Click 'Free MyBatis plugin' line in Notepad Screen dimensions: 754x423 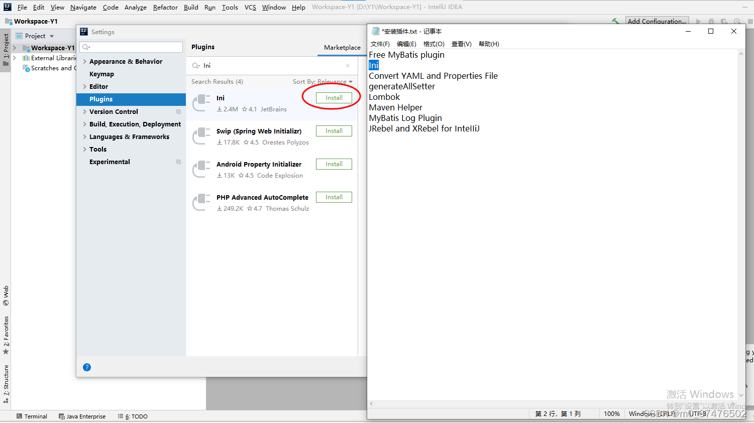[x=406, y=55]
